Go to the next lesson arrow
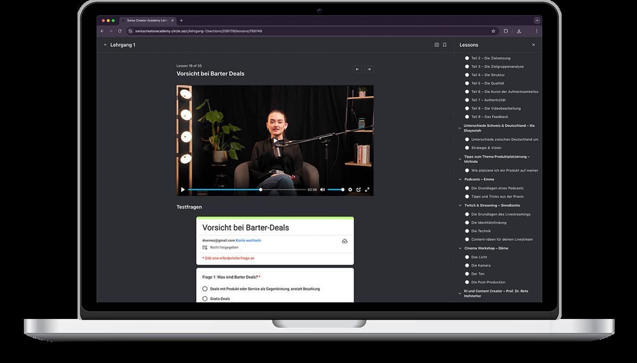The width and height of the screenshot is (637, 363). pyautogui.click(x=368, y=69)
